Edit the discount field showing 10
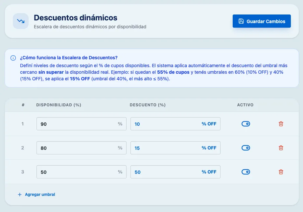This screenshot has height=212, width=303. [175, 124]
